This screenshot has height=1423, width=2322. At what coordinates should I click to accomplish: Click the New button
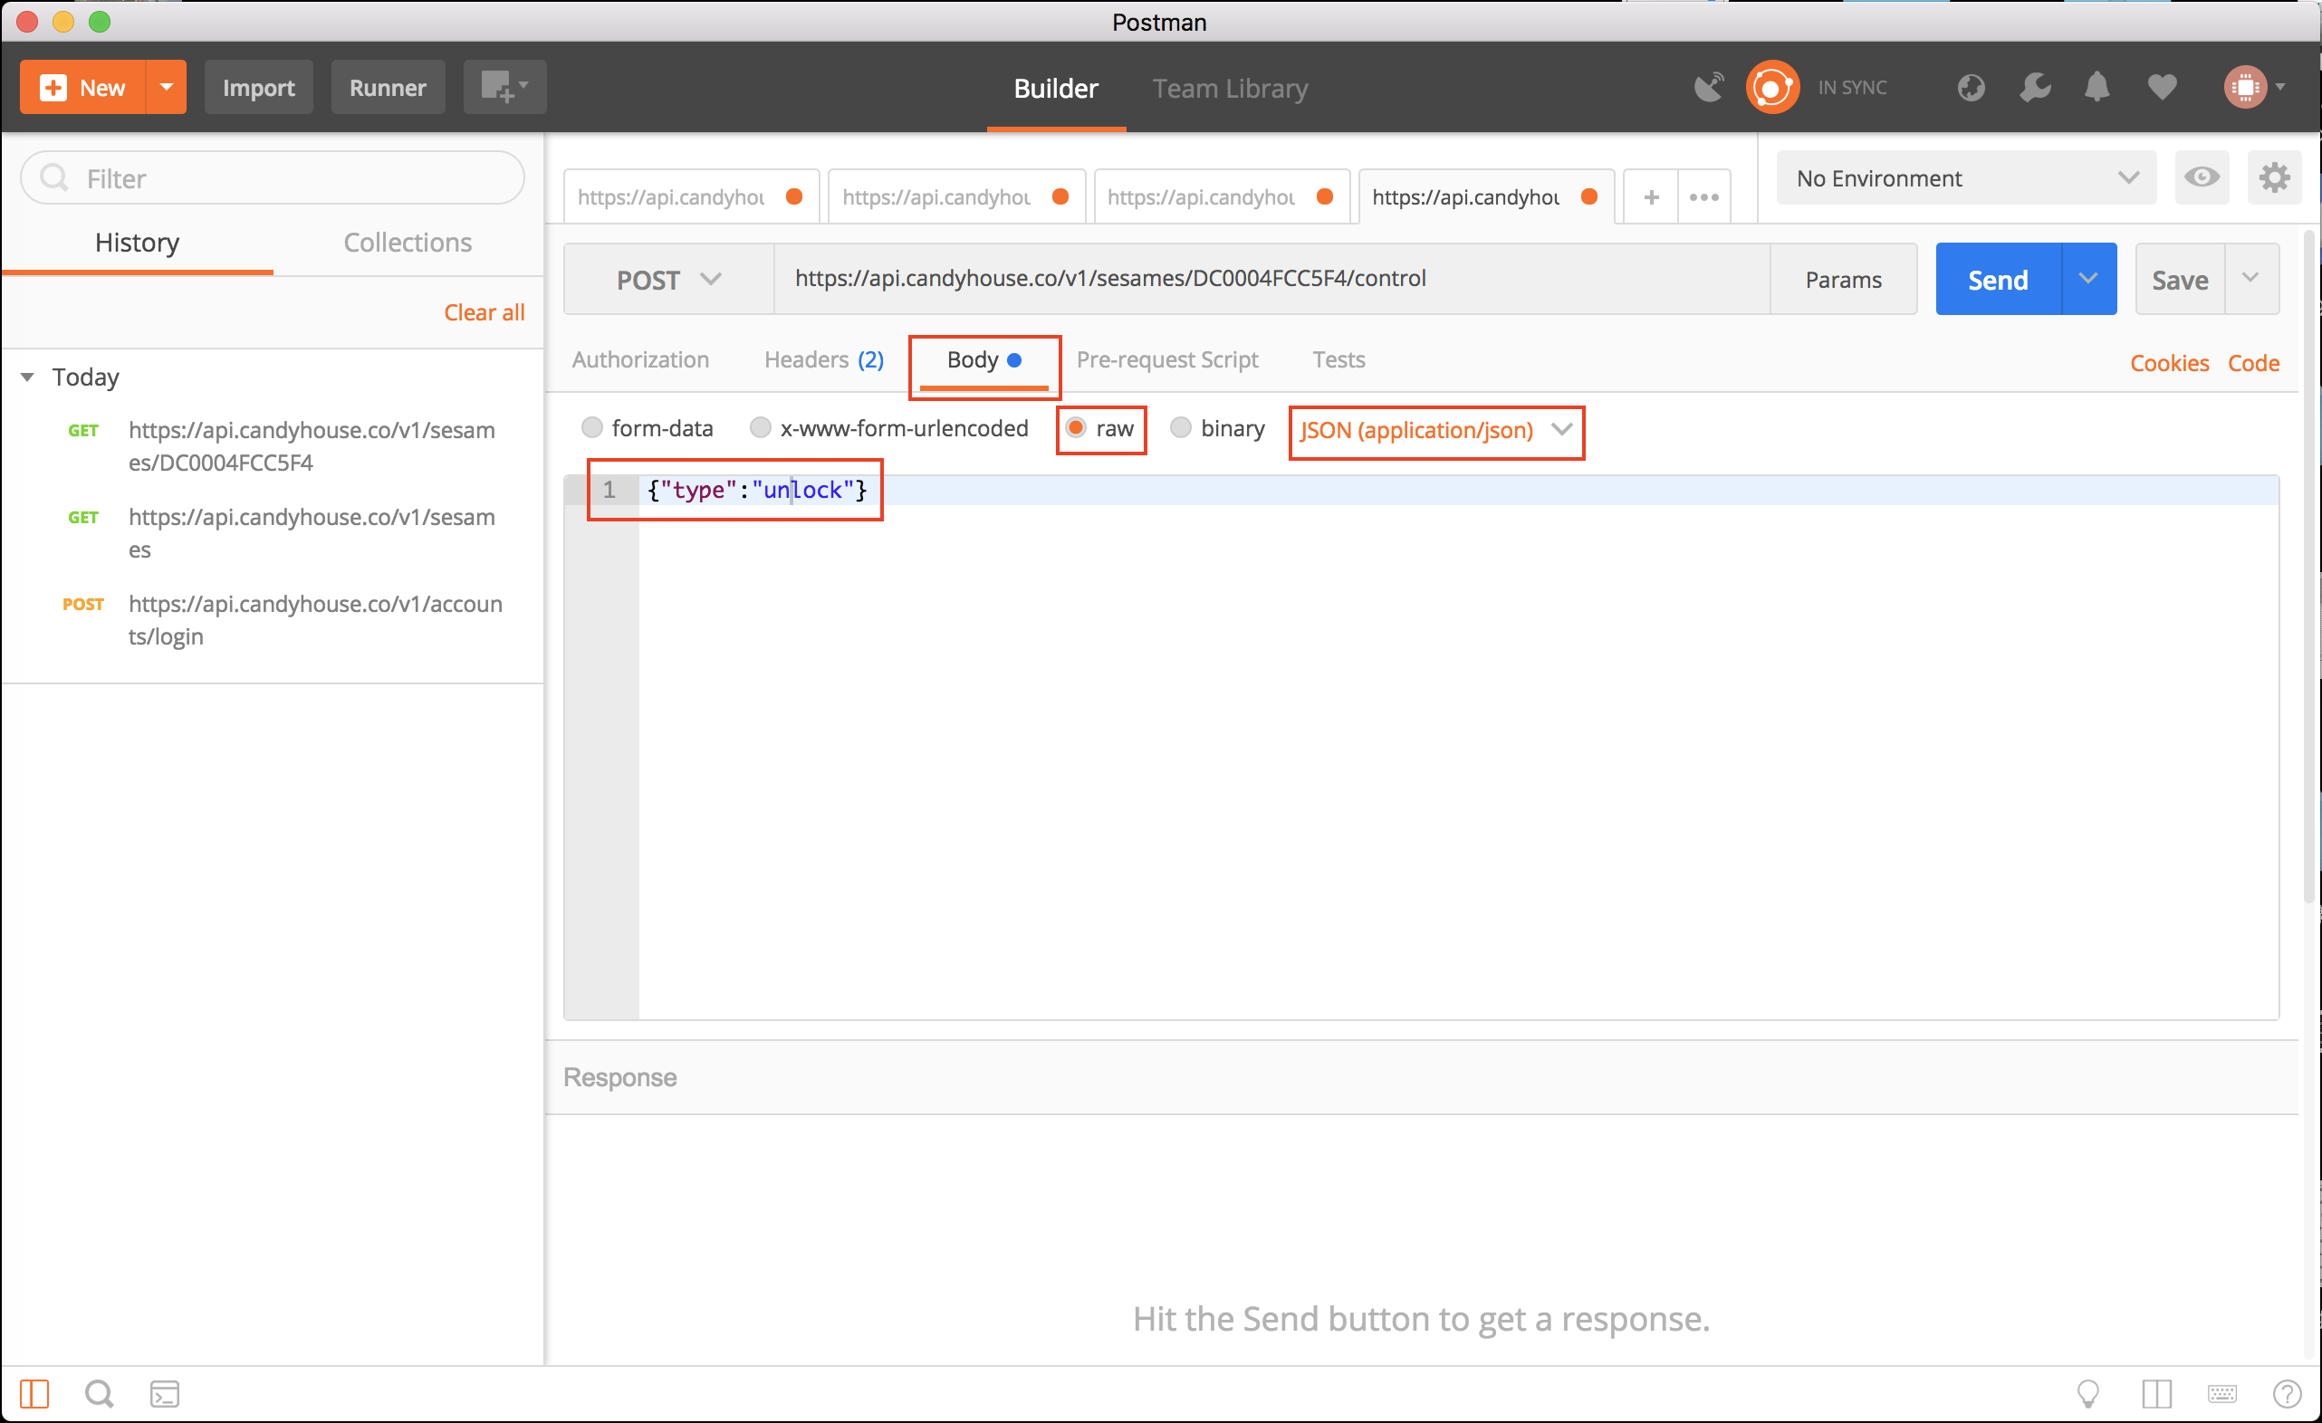[x=83, y=88]
